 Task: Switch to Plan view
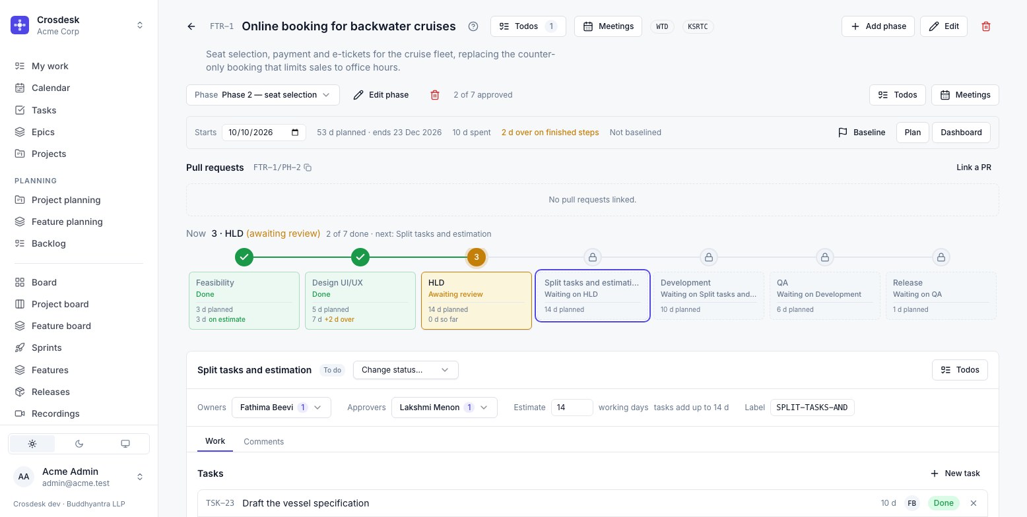[x=913, y=133]
